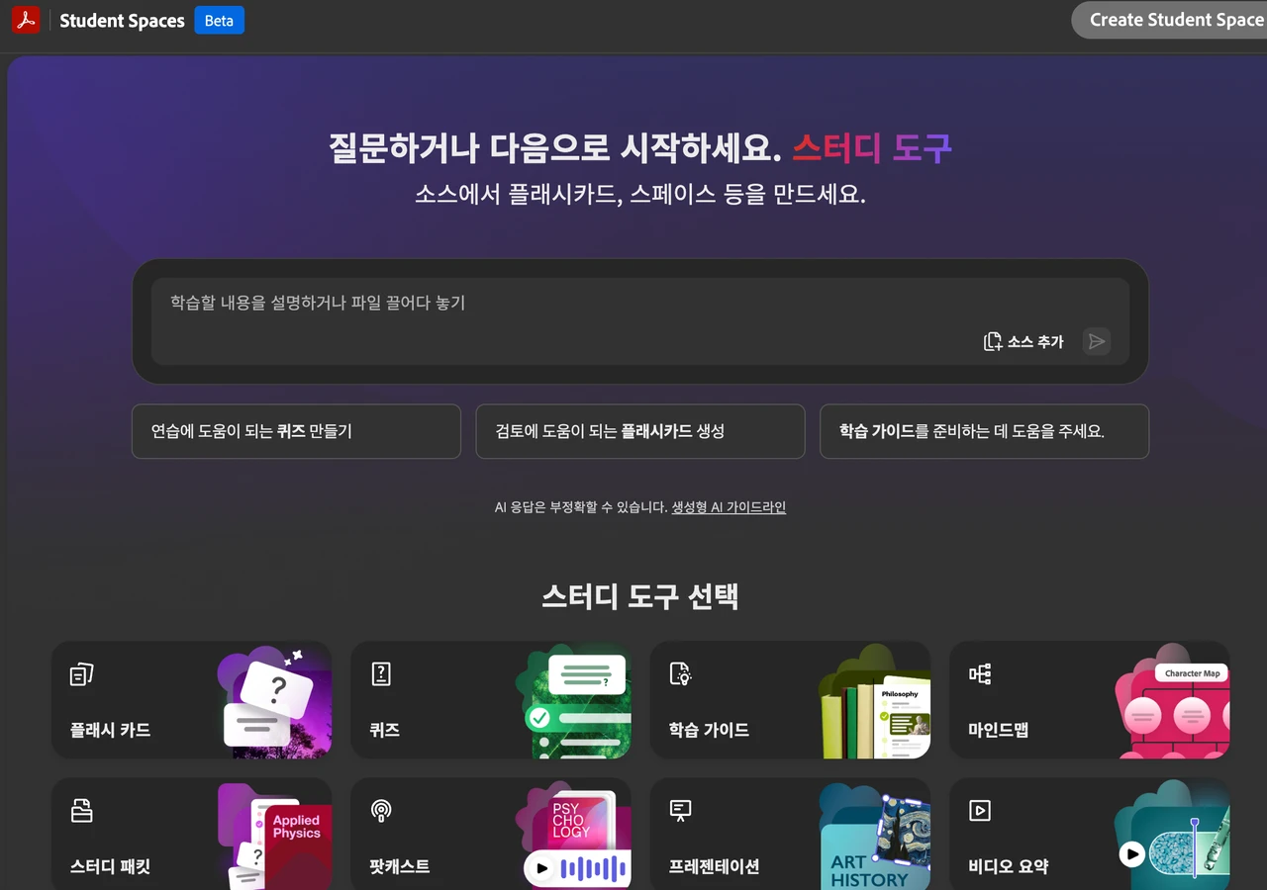This screenshot has width=1267, height=890.
Task: Click the 비디오 요약 card label
Action: pos(1009,866)
